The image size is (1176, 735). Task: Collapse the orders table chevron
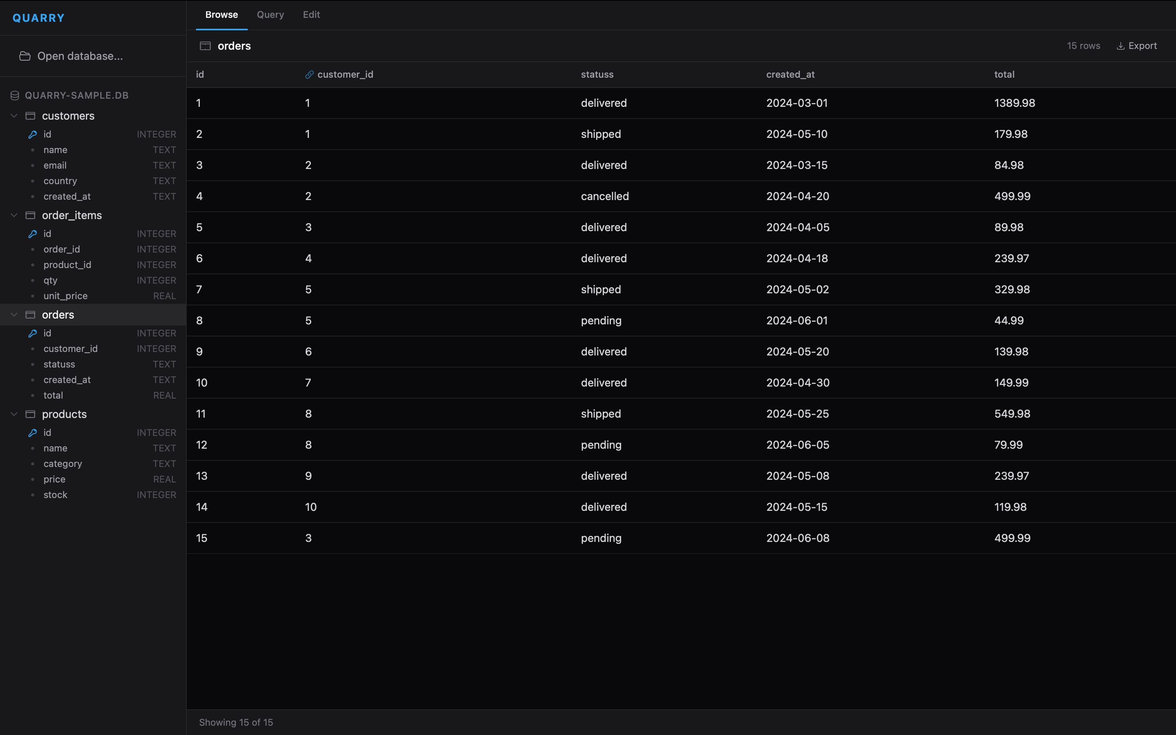point(14,315)
